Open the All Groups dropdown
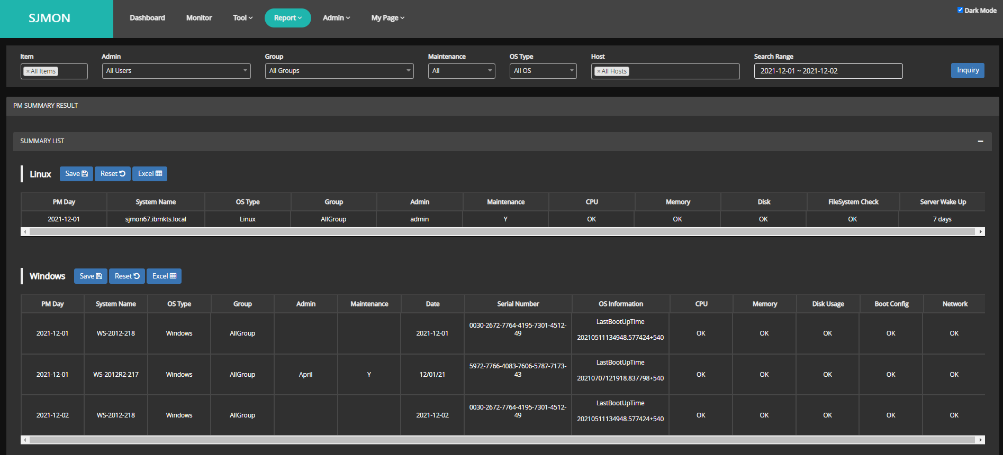Viewport: 1003px width, 455px height. point(339,71)
